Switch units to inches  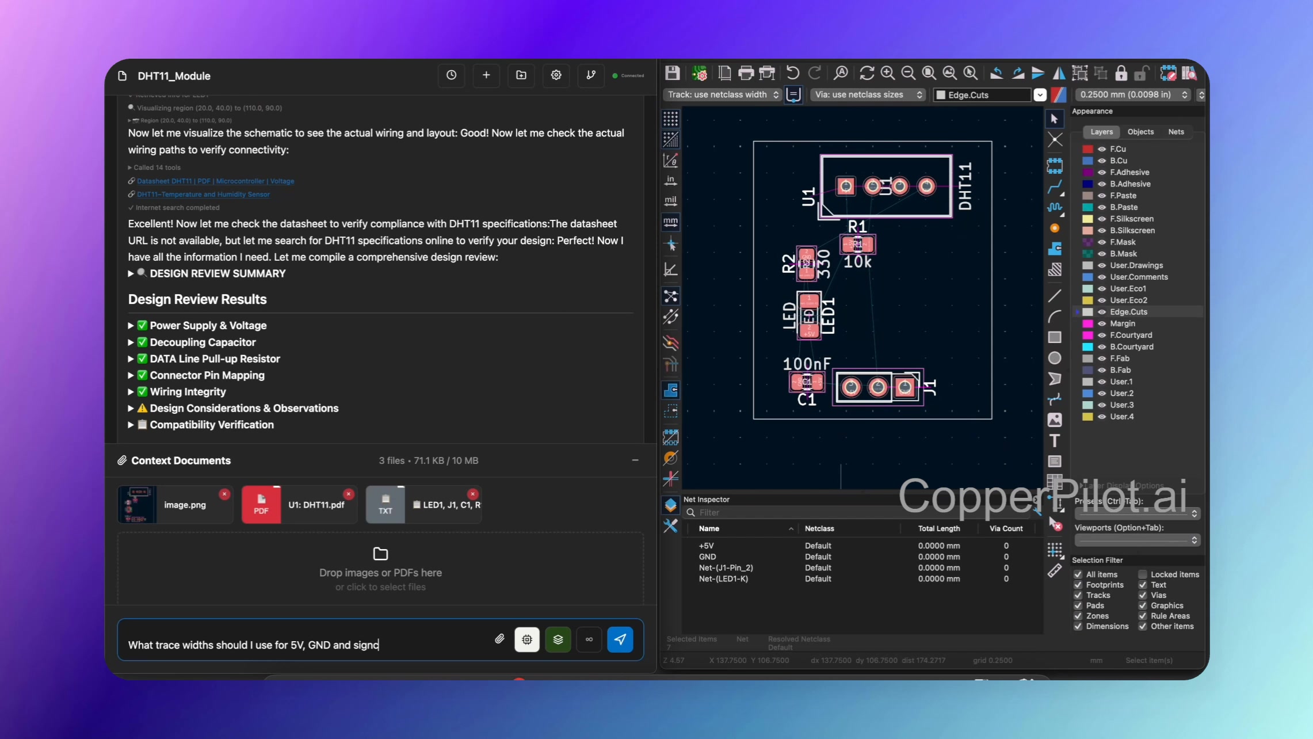coord(671,180)
